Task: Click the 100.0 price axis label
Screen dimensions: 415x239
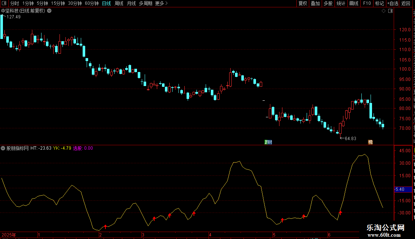Action: coord(405,69)
